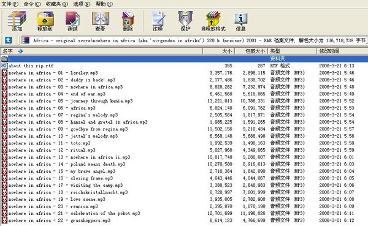Click the 测试 (Test) toolbar icon
Viewport: 368px width, 226px height.
pyautogui.click(x=72, y=21)
